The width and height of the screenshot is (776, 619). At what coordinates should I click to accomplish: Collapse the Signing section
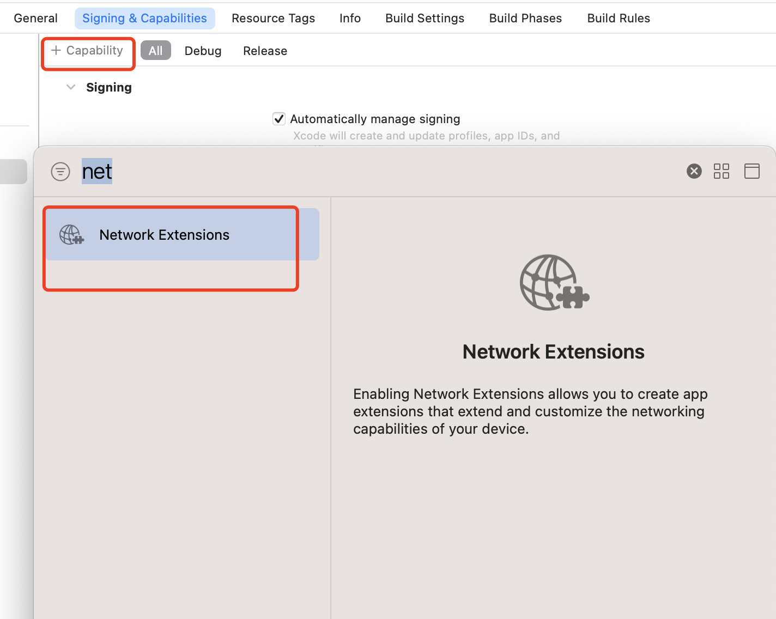point(71,87)
